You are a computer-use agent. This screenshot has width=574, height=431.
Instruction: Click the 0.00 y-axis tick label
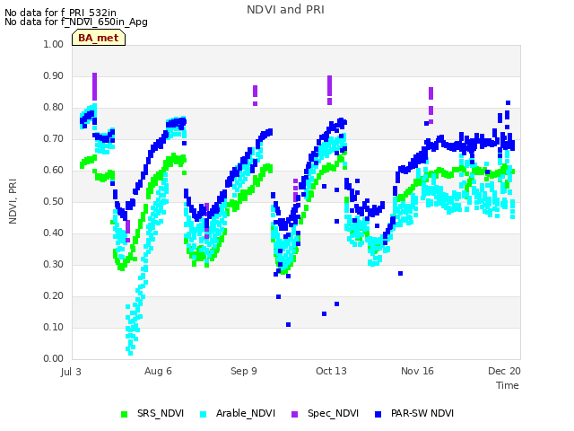click(54, 359)
